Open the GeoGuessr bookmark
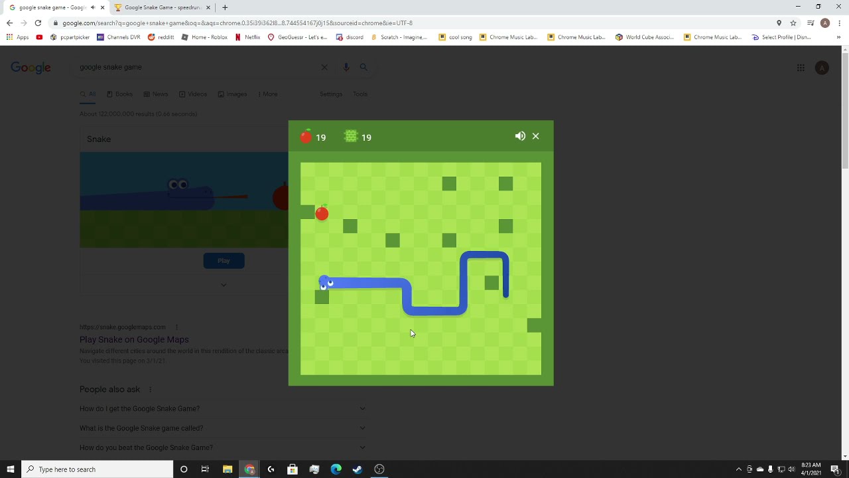 298,37
